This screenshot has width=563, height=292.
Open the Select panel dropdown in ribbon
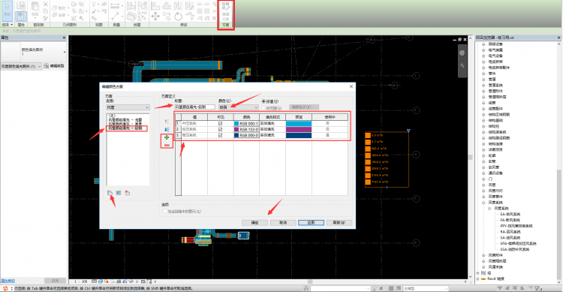point(8,25)
